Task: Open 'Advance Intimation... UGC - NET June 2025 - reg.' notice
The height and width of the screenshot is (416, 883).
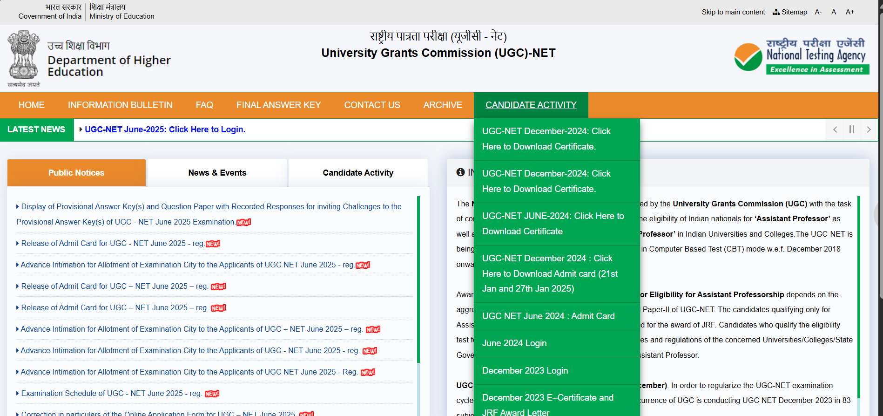Action: point(190,351)
